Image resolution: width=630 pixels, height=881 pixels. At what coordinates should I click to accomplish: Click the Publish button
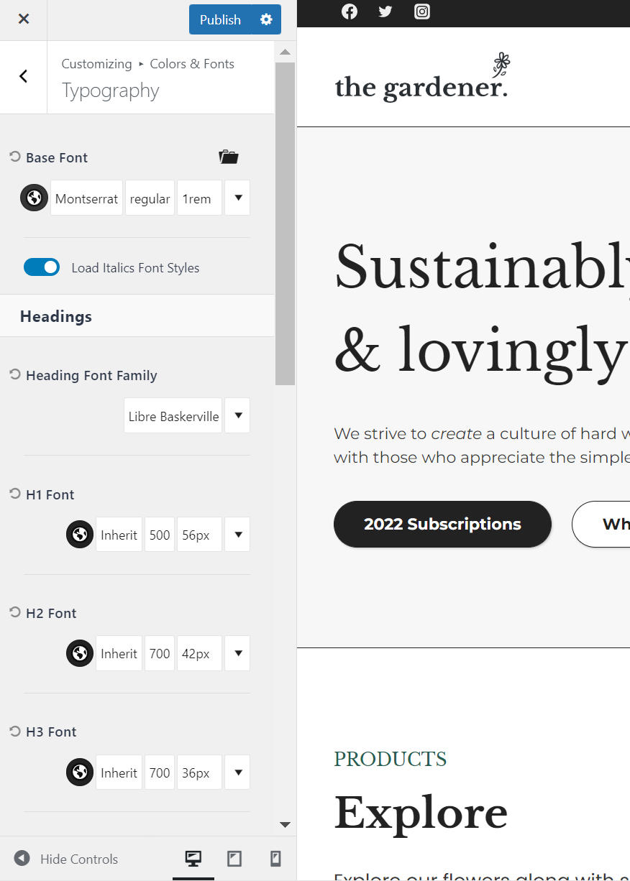tap(220, 19)
